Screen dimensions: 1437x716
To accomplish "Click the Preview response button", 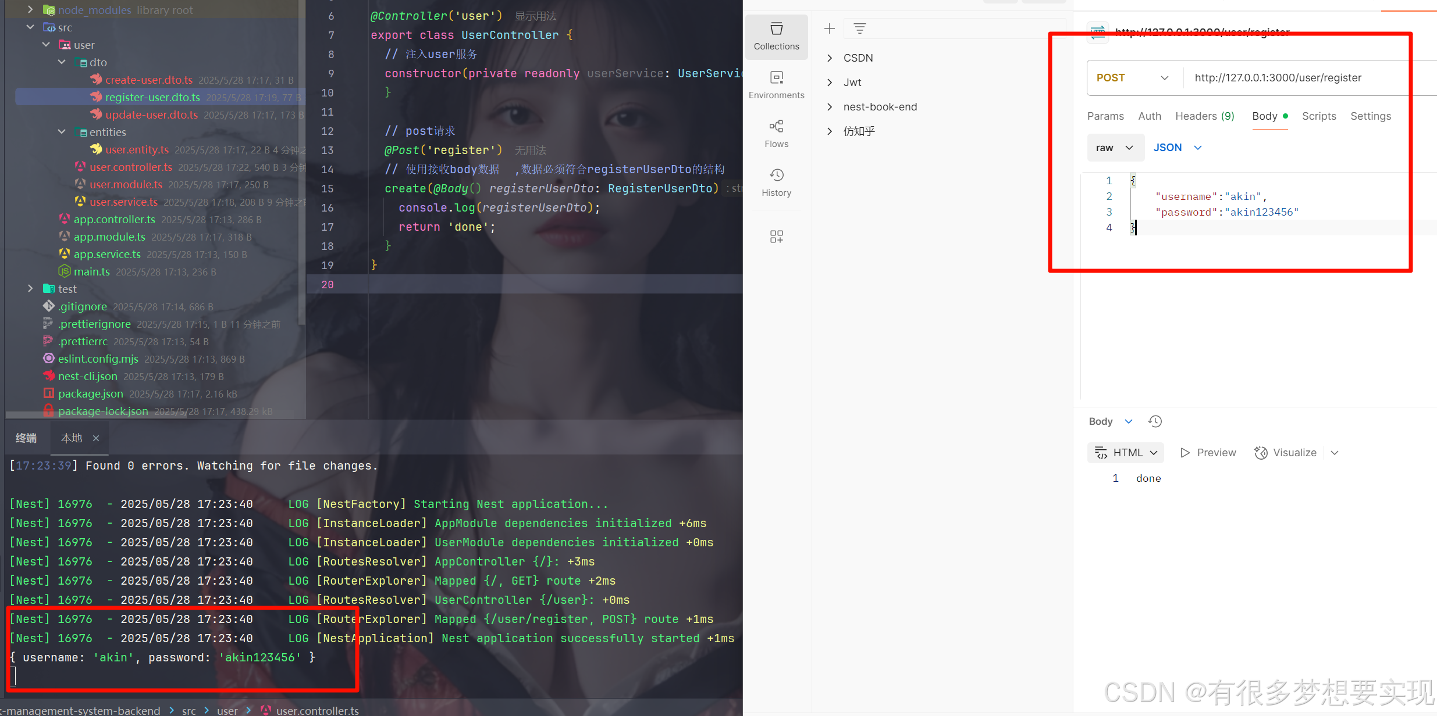I will 1208,453.
